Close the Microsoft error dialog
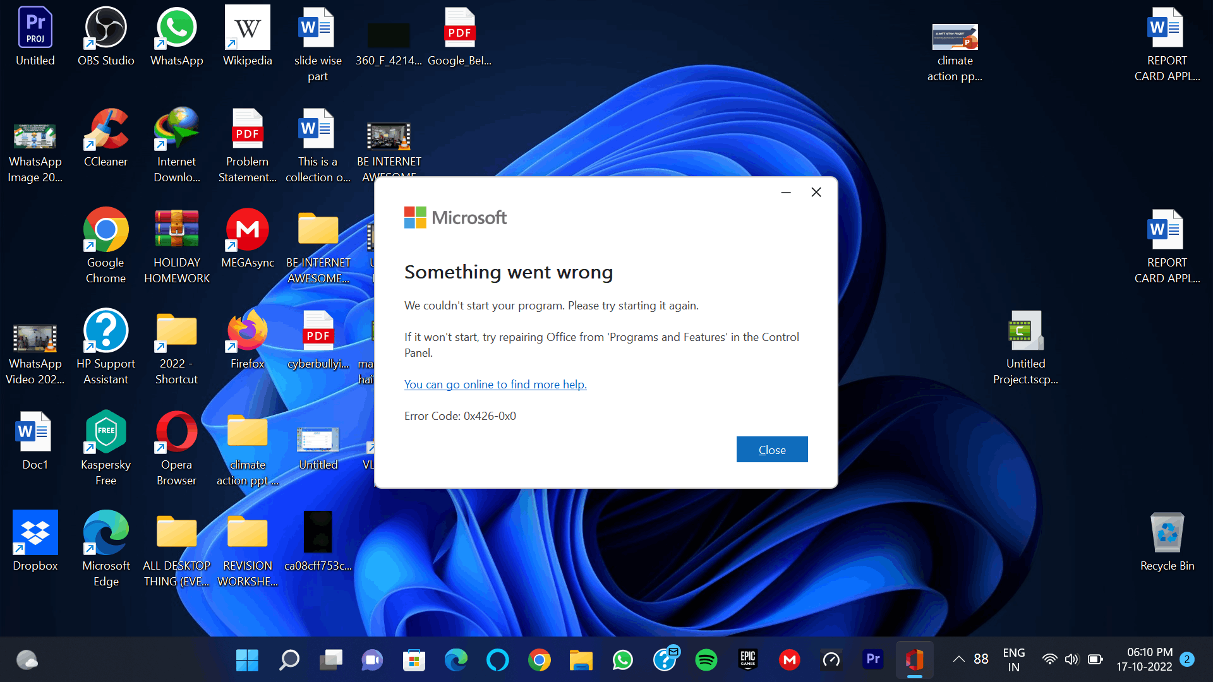1213x682 pixels. click(x=771, y=450)
